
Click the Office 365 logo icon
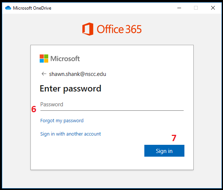pos(88,29)
